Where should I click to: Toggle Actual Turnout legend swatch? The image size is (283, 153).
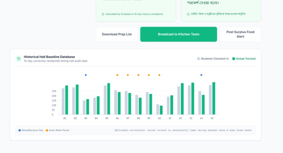(234, 59)
